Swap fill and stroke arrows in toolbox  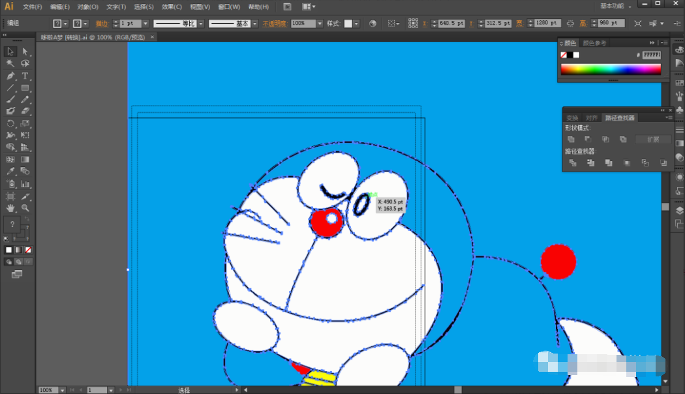27,219
